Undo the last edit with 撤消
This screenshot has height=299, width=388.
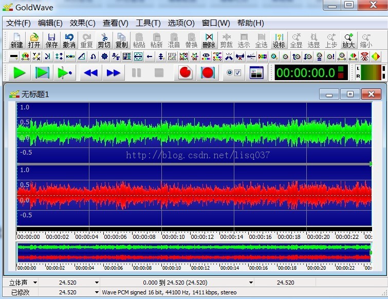(69, 40)
